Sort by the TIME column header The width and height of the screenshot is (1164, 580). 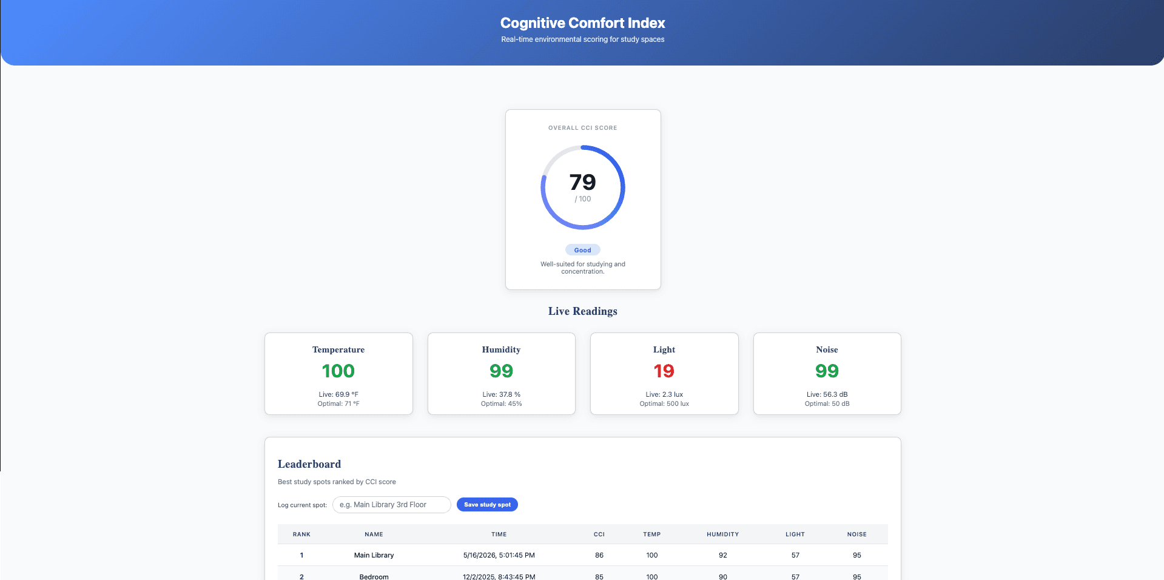coord(499,534)
